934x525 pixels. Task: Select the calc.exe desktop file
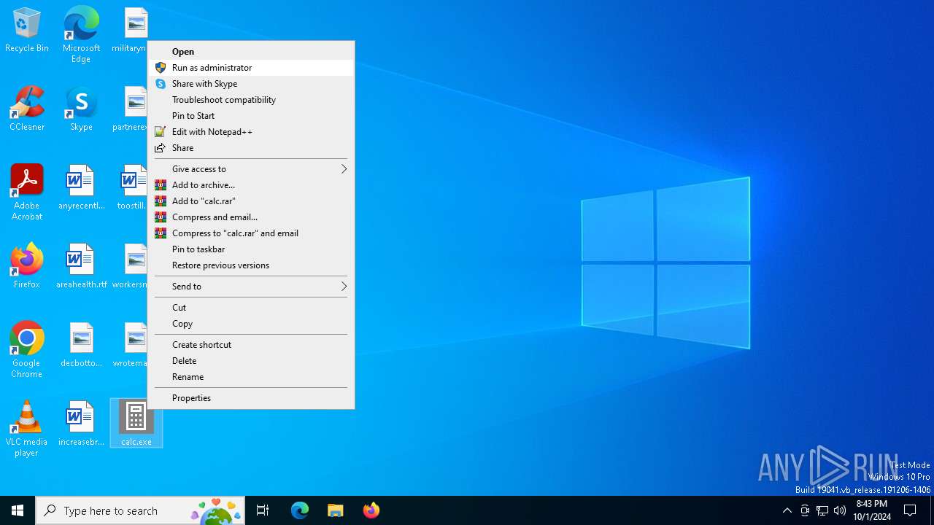(136, 424)
